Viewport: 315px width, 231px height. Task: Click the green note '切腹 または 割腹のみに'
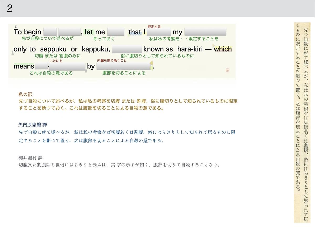pyautogui.click(x=58, y=56)
